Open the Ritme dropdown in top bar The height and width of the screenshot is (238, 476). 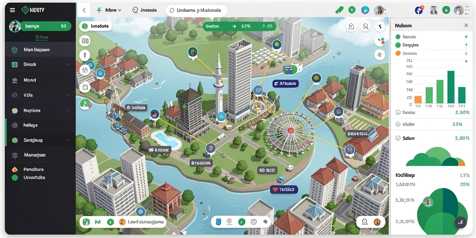109,10
